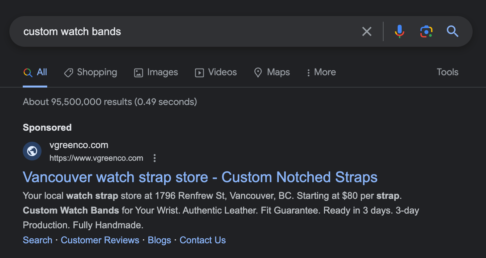Start voice search with the microphone icon
Screen dimensions: 486x258
[x=399, y=32]
